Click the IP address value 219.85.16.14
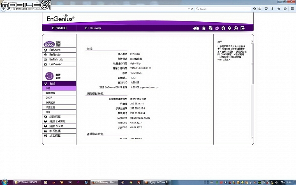This screenshot has height=185, width=296. click(137, 104)
